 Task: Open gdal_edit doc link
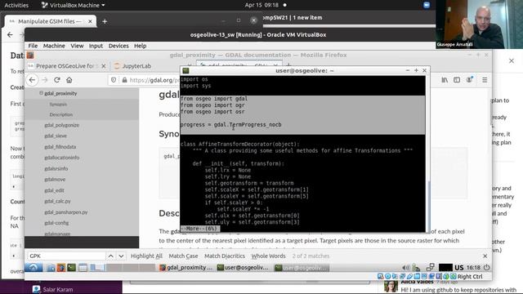tap(54, 190)
